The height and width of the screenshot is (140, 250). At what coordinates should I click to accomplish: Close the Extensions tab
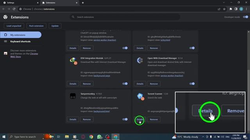77,3
